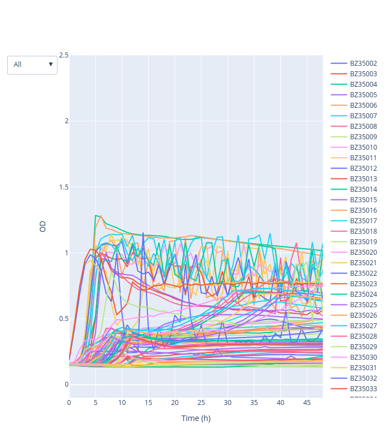Screen dimensions: 387x442
Task: Click the BZ35027 legend entry
Action: pos(363,326)
